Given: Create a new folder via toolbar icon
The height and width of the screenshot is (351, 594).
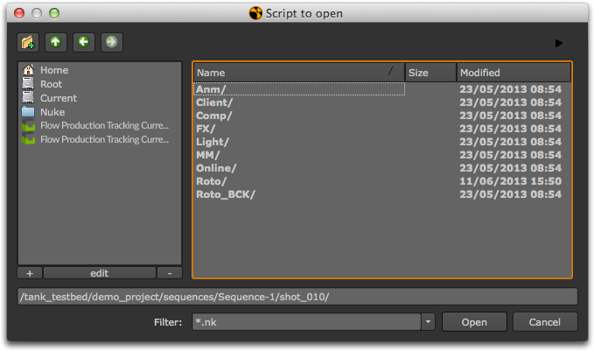Looking at the screenshot, I should click(28, 42).
